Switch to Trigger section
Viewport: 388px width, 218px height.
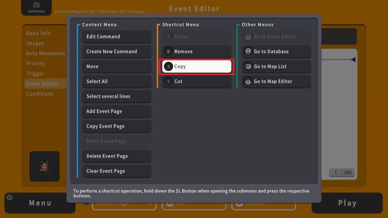pyautogui.click(x=35, y=73)
